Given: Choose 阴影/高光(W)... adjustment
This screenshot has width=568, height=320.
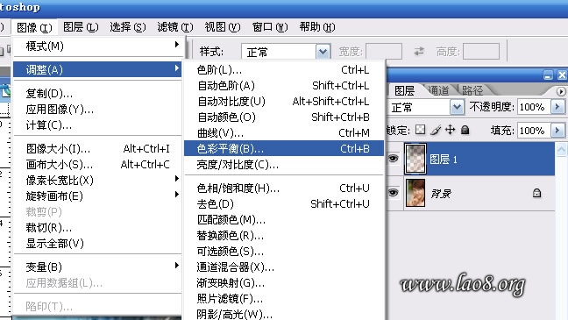Looking at the screenshot, I should coord(284,314).
